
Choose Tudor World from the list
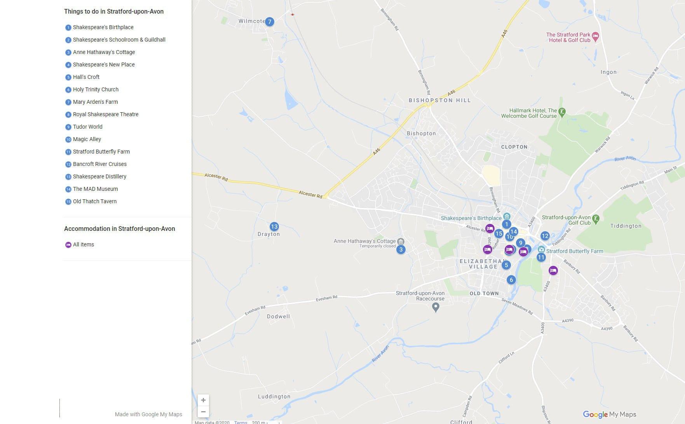click(87, 127)
